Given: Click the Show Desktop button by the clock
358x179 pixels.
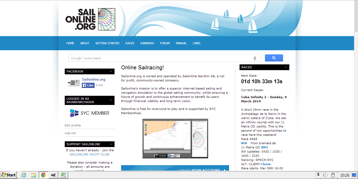Looking at the screenshot, I should [x=354, y=175].
